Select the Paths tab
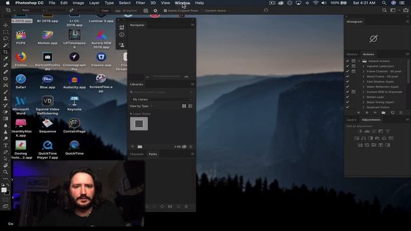 [153, 154]
